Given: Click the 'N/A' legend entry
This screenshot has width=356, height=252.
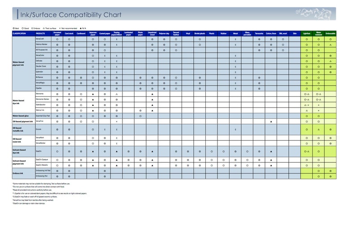Looking at the screenshot, I should (83, 28).
